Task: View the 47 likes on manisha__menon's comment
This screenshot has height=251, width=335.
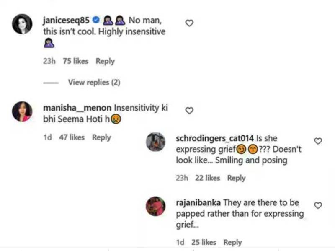Action: [x=72, y=137]
